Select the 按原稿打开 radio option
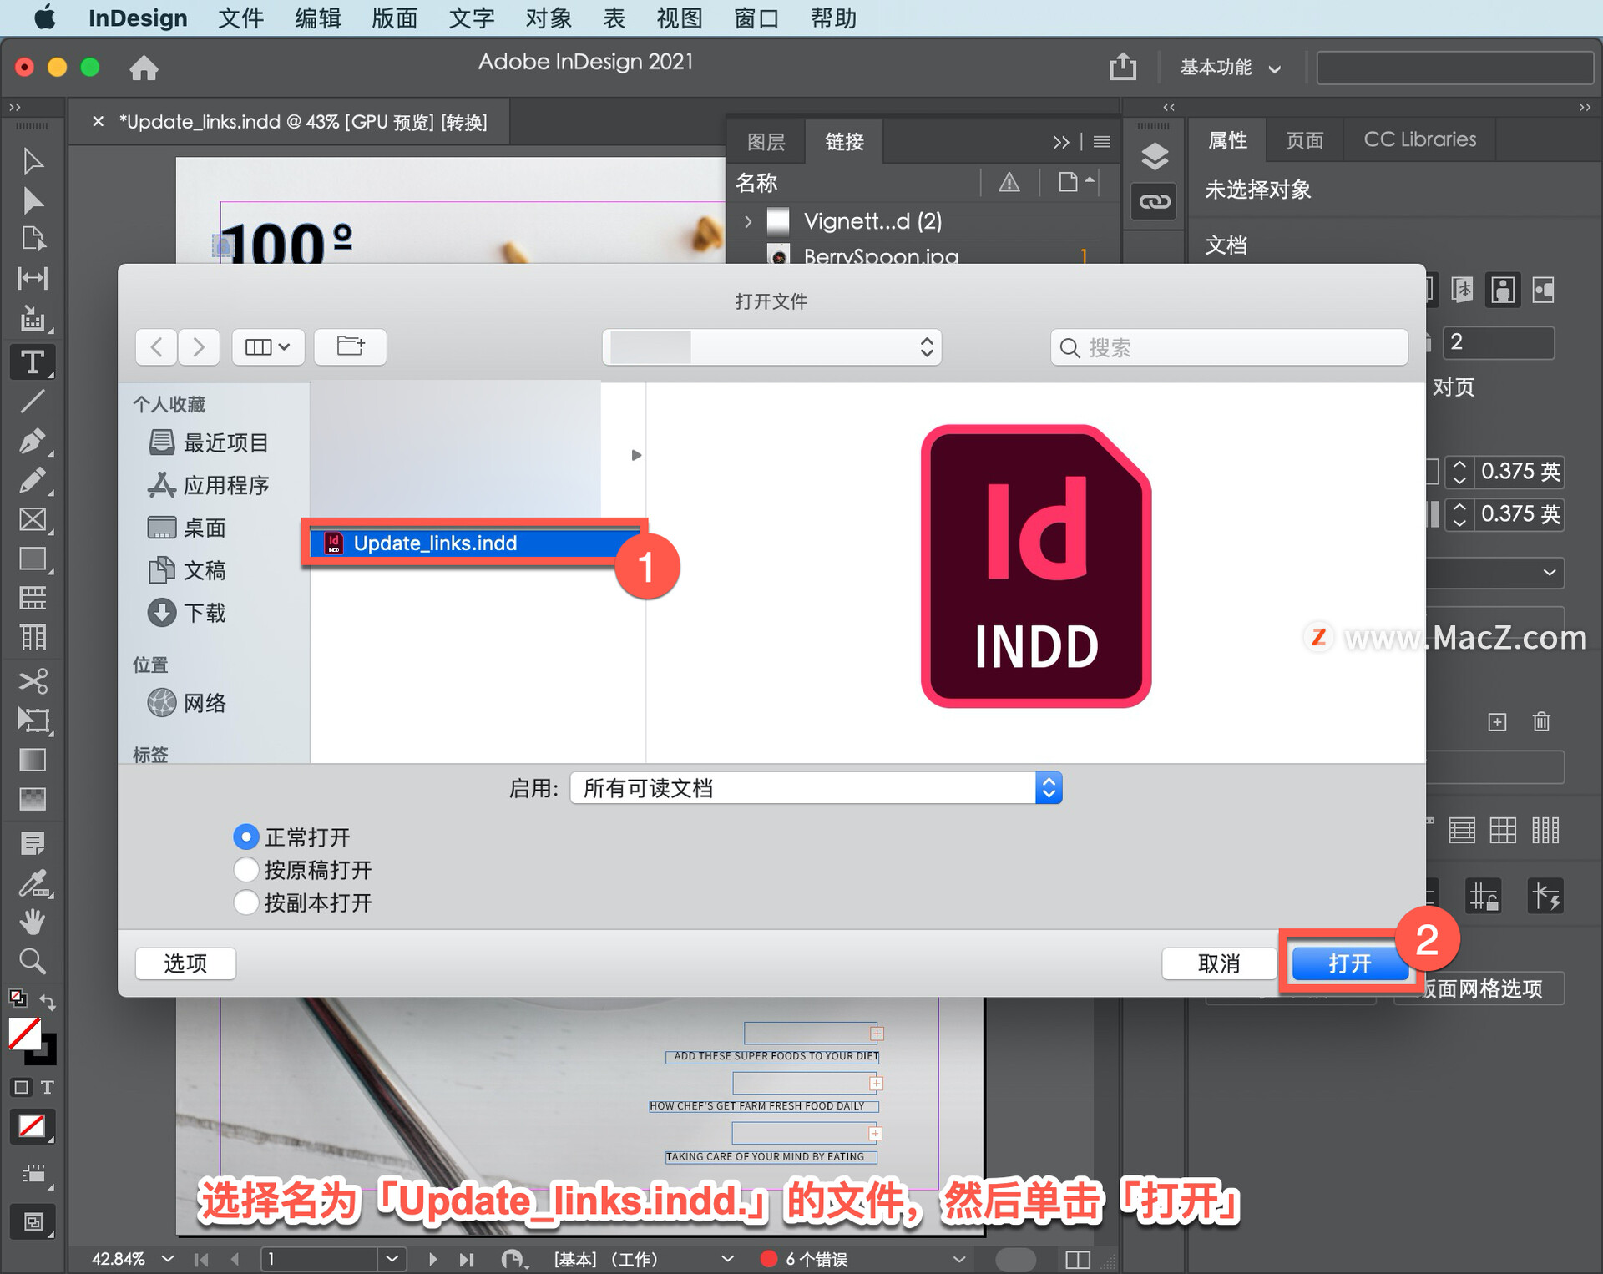 245,870
